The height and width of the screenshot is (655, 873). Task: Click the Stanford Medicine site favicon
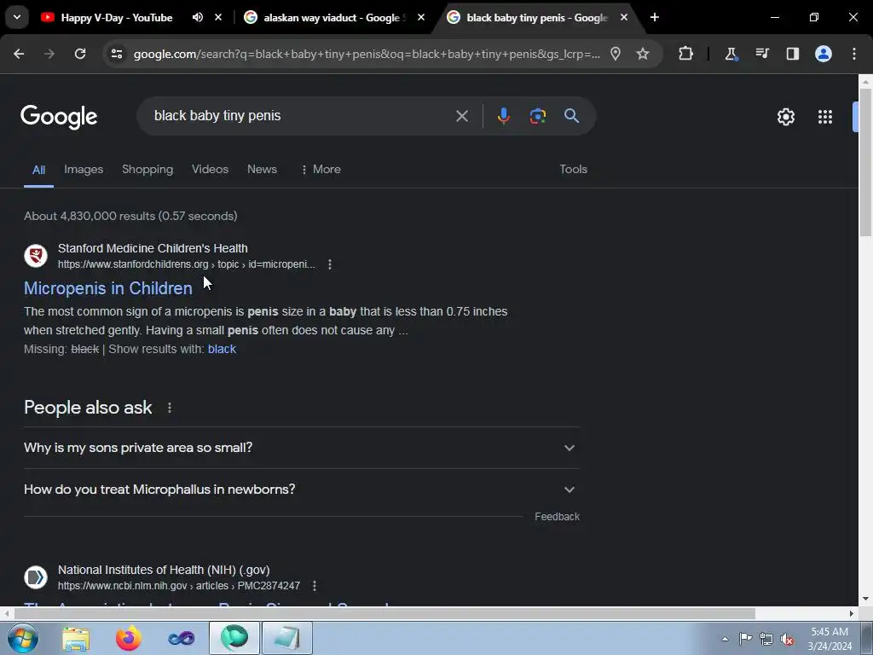point(36,256)
